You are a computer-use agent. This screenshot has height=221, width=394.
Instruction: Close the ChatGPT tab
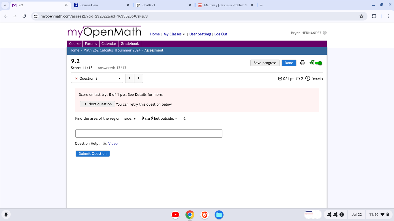pos(190,5)
